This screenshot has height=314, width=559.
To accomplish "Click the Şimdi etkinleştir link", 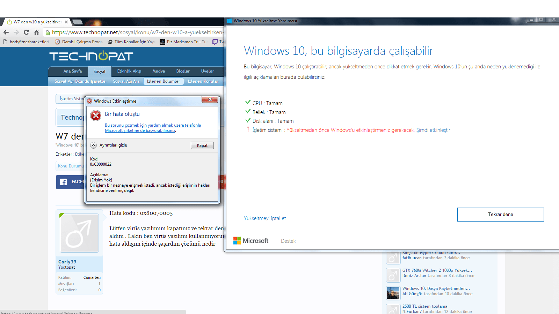I will click(x=433, y=130).
